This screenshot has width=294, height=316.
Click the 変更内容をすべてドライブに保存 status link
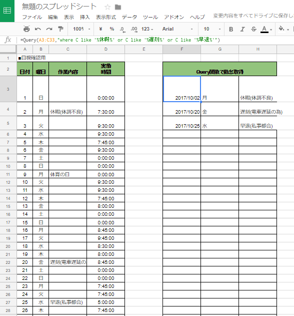click(253, 16)
